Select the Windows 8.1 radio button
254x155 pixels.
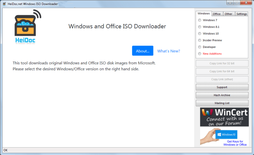pos(199,27)
